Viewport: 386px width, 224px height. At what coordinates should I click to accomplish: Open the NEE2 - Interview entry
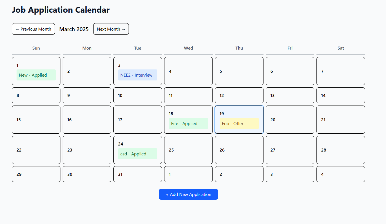[x=137, y=75]
